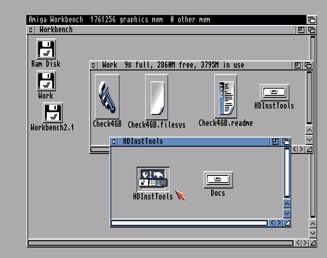Select the Workbench2.1 disk icon
The width and height of the screenshot is (327, 258).
(x=52, y=113)
